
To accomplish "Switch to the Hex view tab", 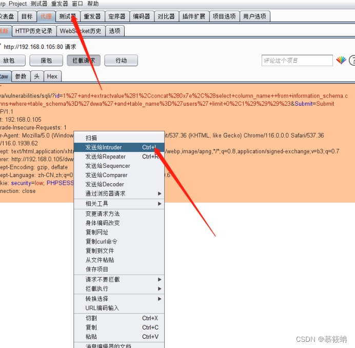I will [x=52, y=76].
